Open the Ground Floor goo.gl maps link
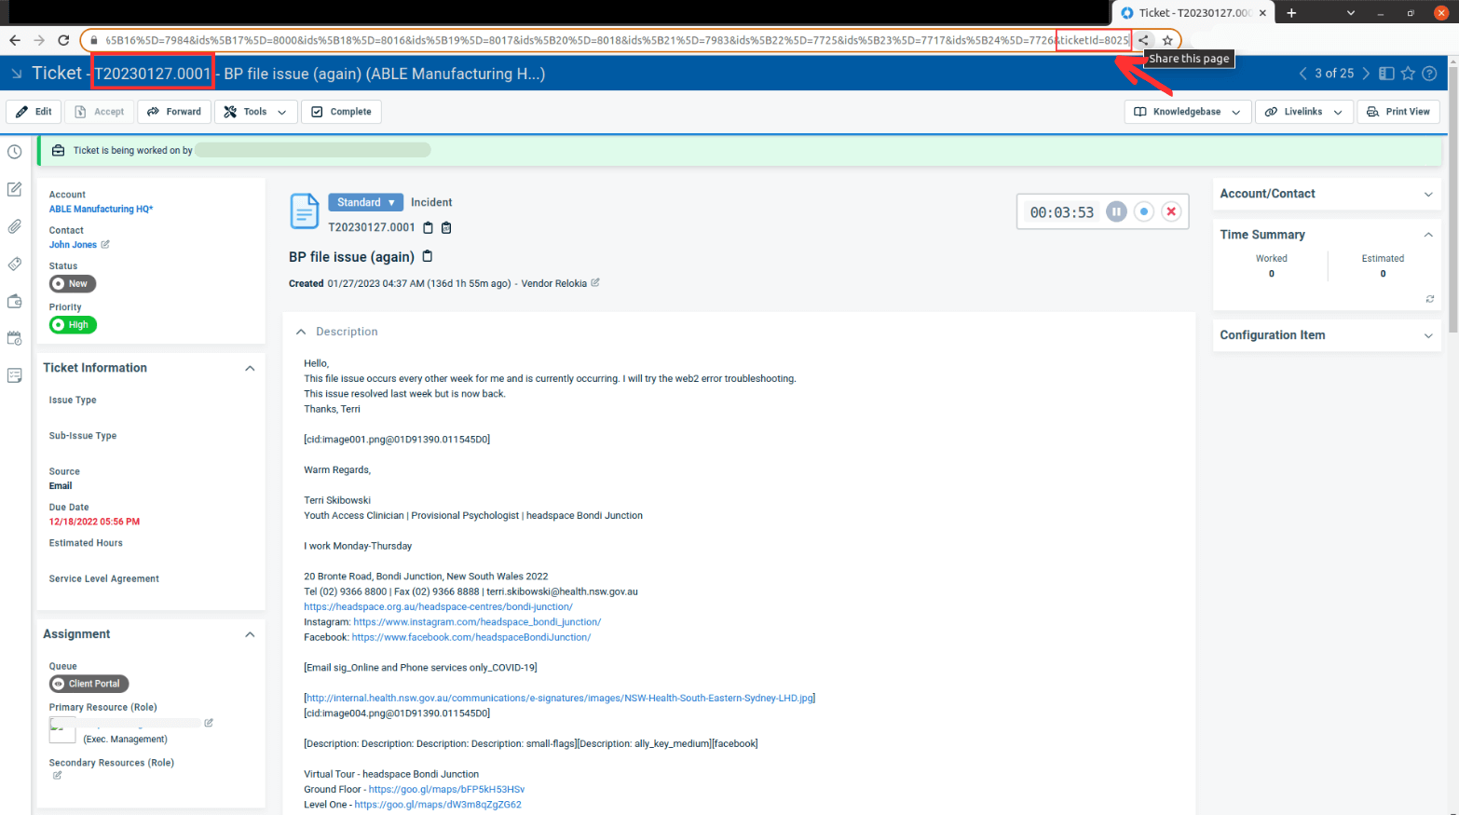 446,789
